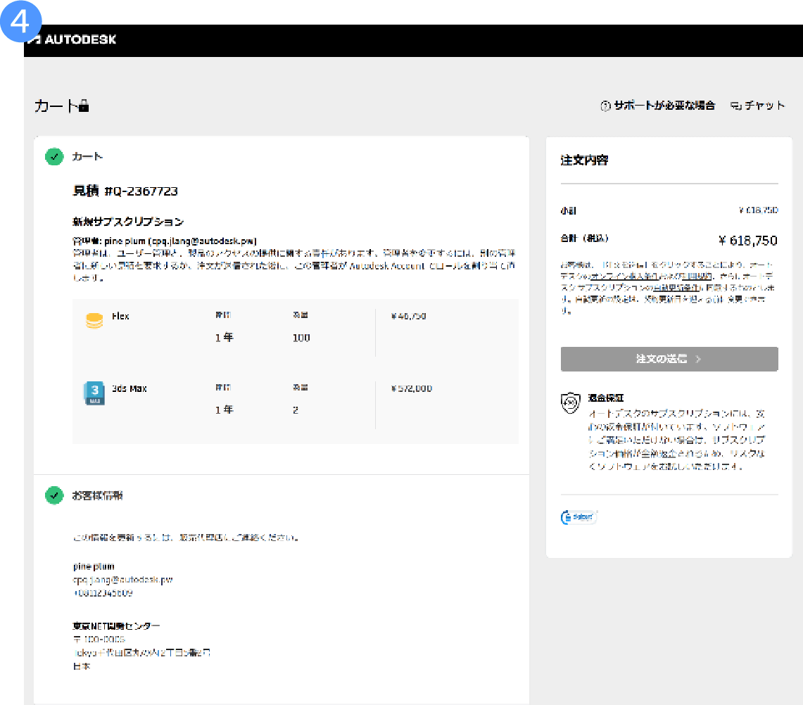803x705 pixels.
Task: Click the chat bubble icon
Action: (x=736, y=106)
